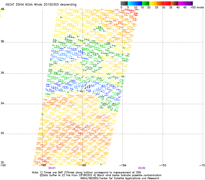The height and width of the screenshot is (180, 205).
Task: Click the NOAA/NESDIS credit line
Action: click(x=120, y=178)
